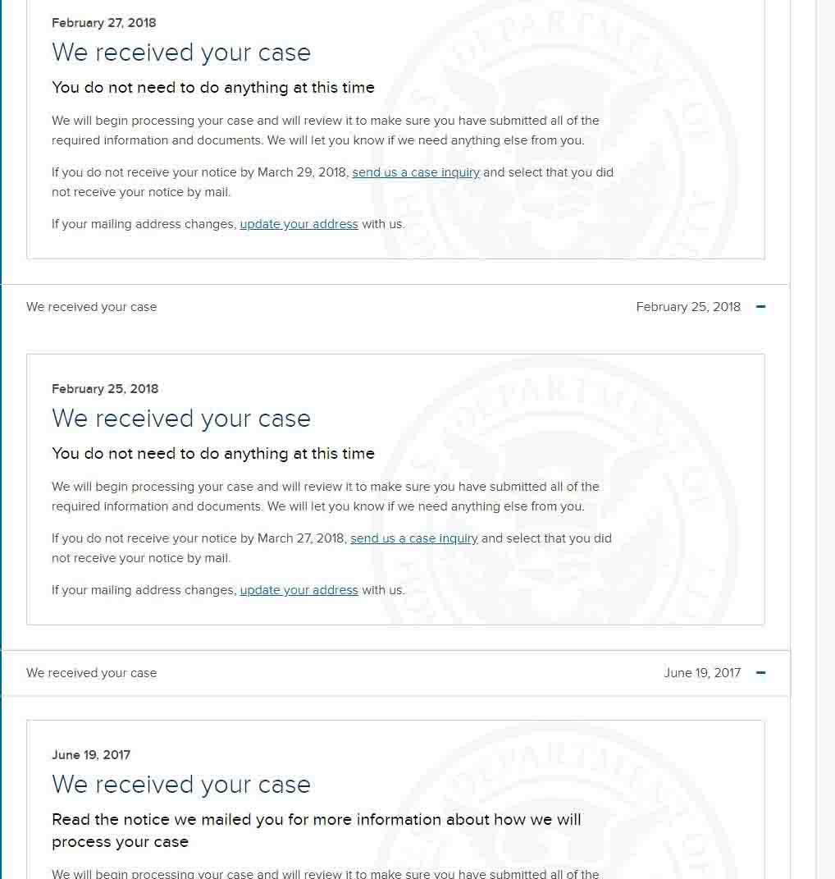The image size is (835, 879).
Task: Follow update your address link in February 27 card
Action: point(299,224)
